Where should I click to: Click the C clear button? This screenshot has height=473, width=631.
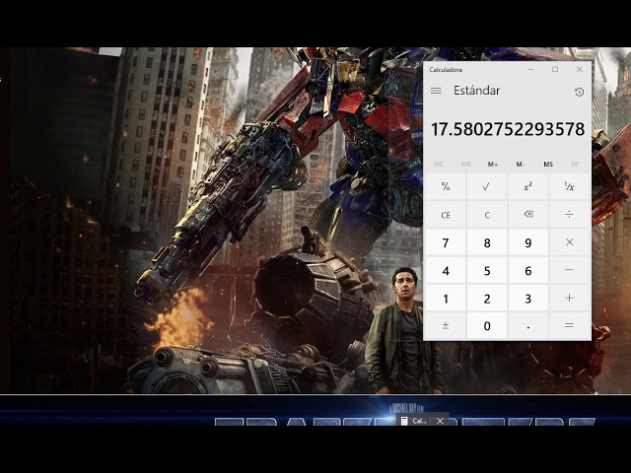tap(486, 215)
